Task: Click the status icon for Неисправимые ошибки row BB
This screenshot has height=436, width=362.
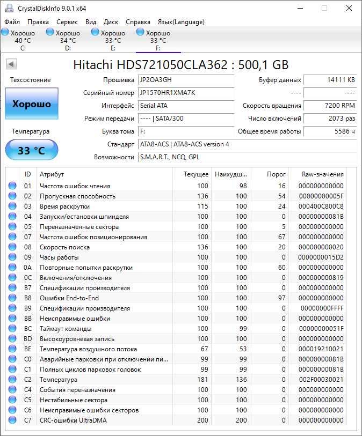Action: 12,319
